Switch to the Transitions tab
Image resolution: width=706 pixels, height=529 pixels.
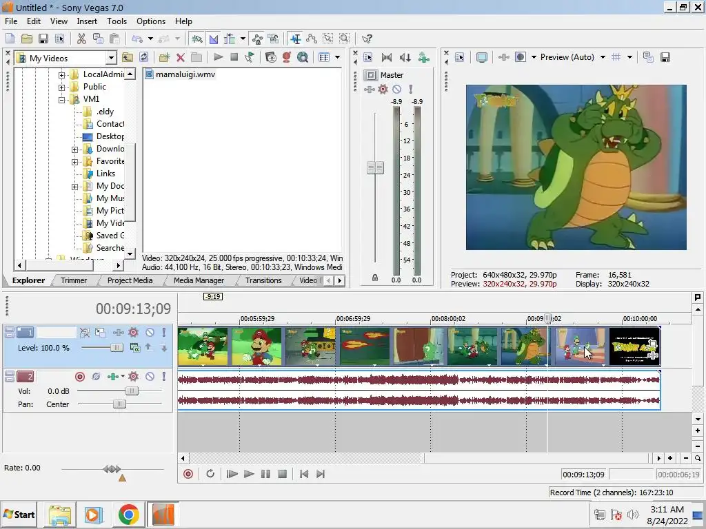(263, 280)
